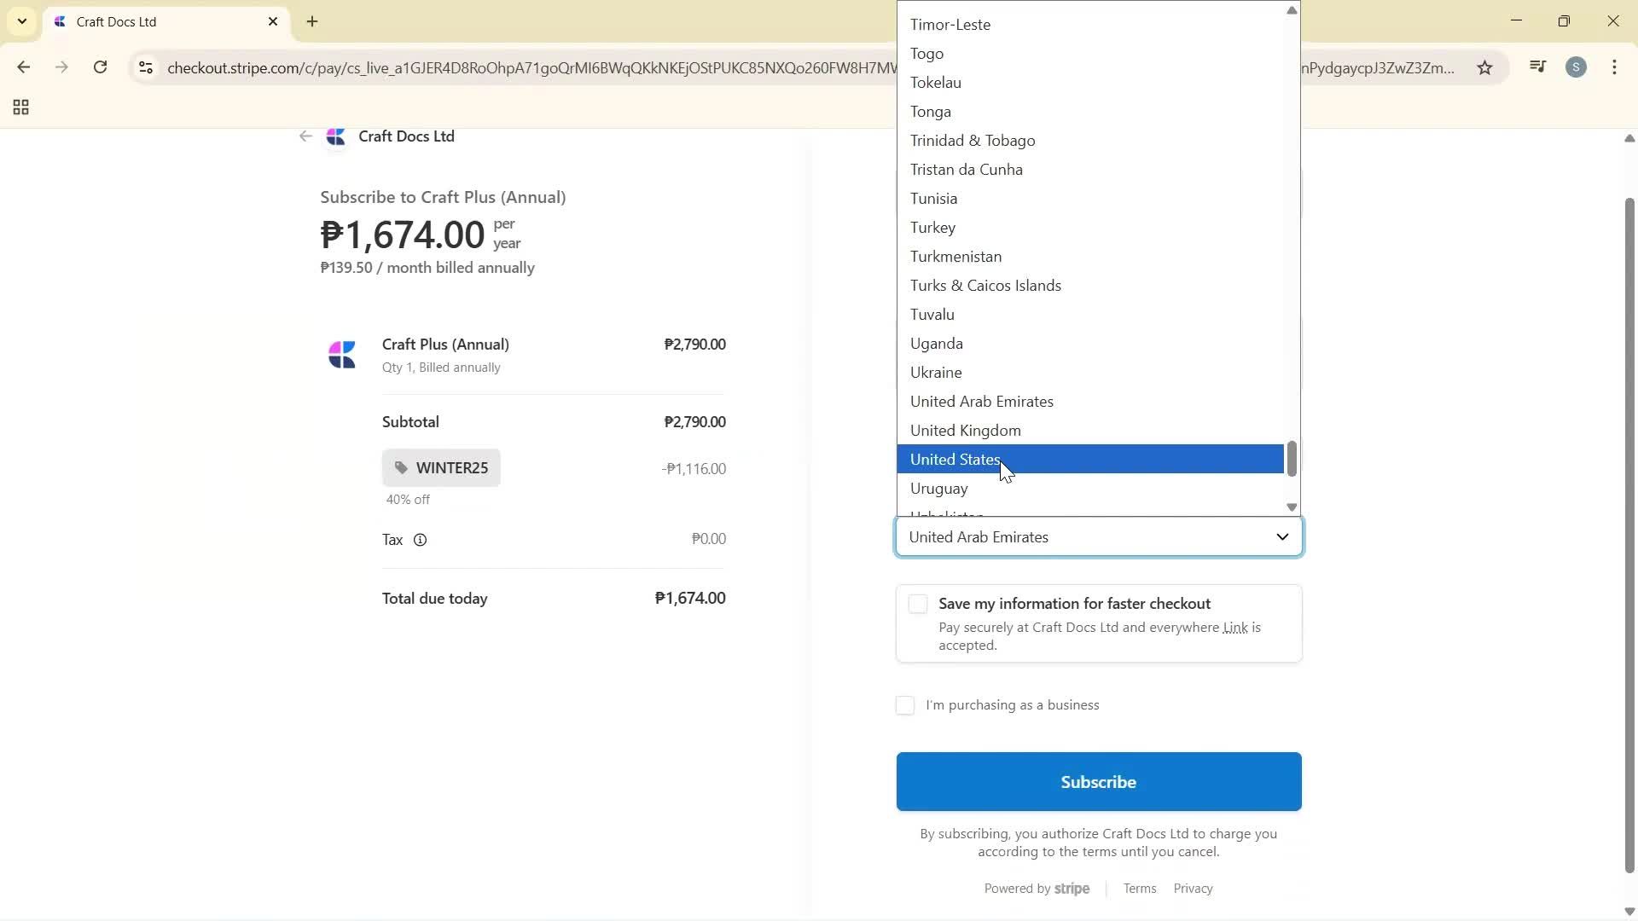Reload the checkout page
The width and height of the screenshot is (1638, 921).
[x=100, y=67]
